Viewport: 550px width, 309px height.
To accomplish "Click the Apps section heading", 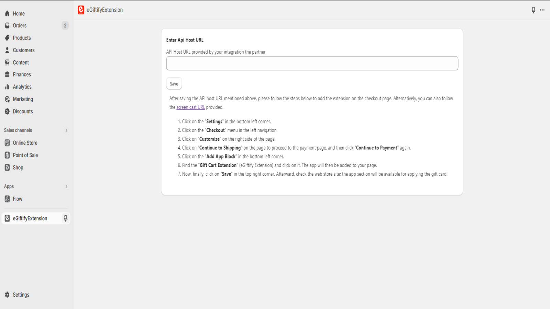I will coord(9,186).
